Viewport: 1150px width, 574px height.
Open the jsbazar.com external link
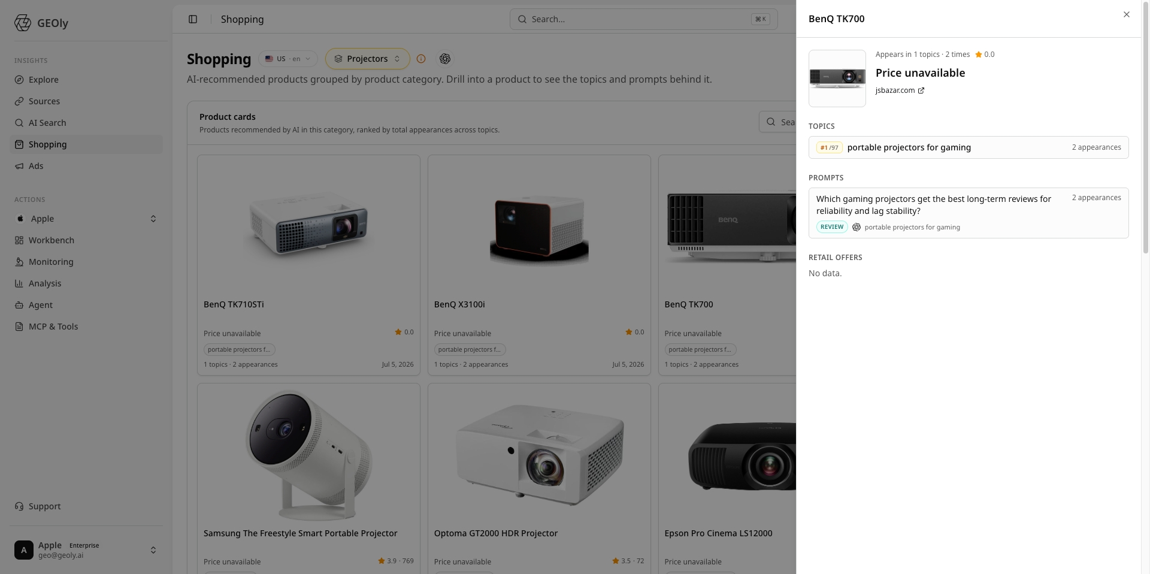pyautogui.click(x=900, y=90)
